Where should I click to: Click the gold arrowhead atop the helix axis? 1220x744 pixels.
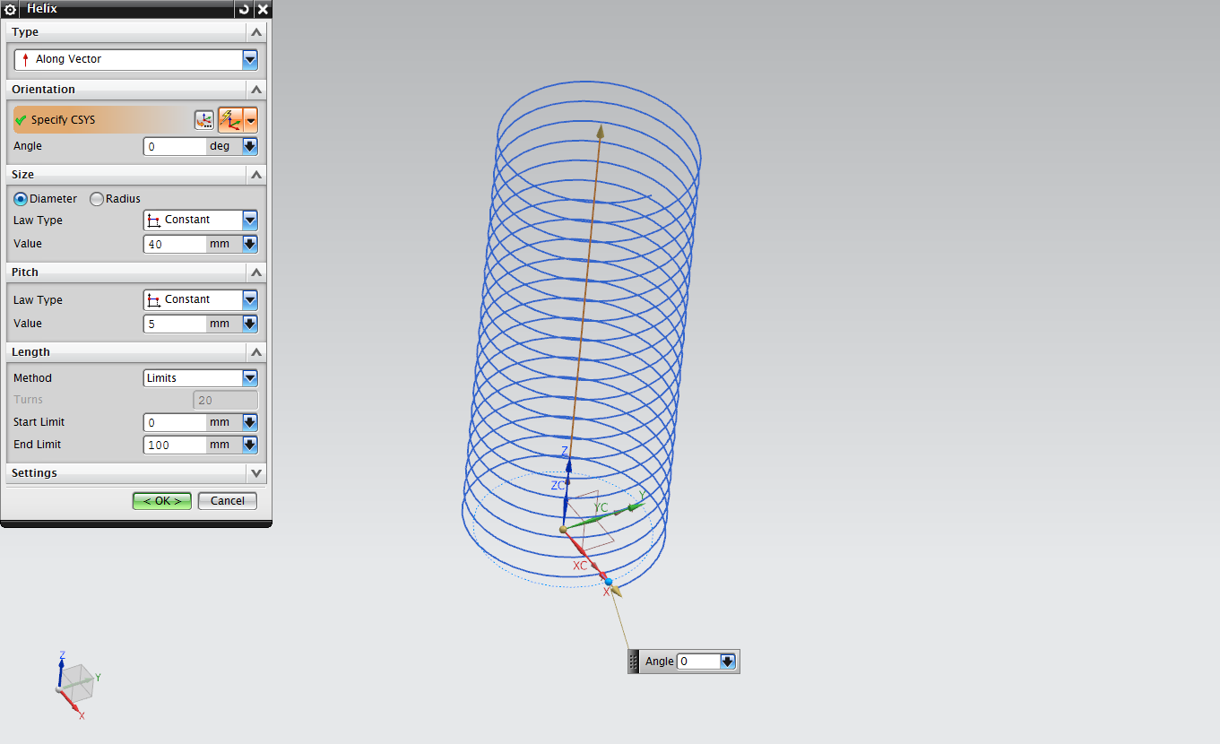[601, 133]
